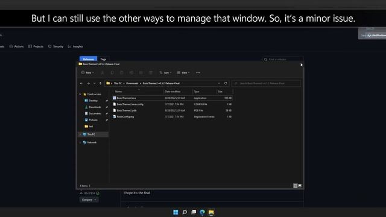Click the Rename icon in Explorer toolbar
Viewport: 386px width, 217px height.
(x=131, y=72)
